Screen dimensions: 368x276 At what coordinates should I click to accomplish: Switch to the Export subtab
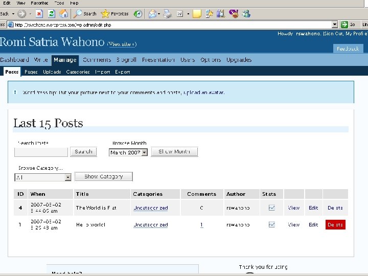[123, 72]
